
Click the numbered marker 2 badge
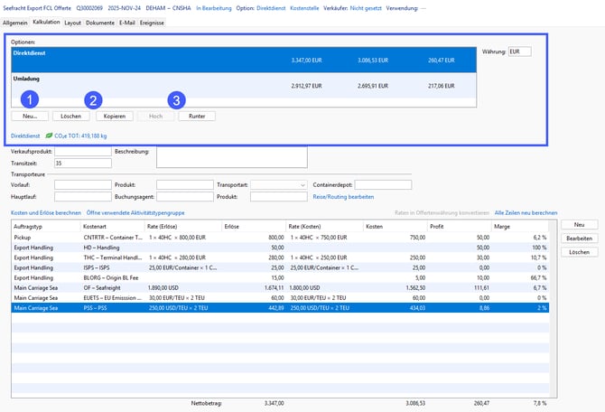click(x=95, y=99)
